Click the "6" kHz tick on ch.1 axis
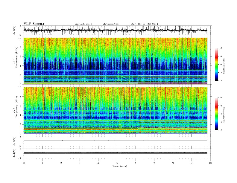 pos(21,57)
